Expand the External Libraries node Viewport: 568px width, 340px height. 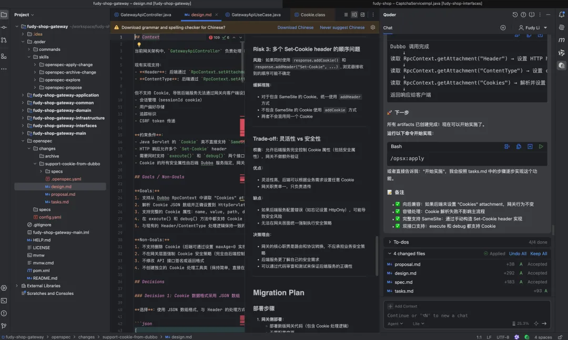(x=17, y=286)
